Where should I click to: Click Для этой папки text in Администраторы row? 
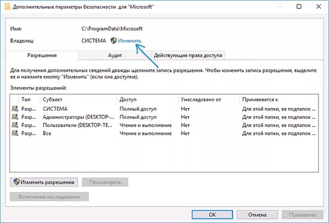click(279, 117)
